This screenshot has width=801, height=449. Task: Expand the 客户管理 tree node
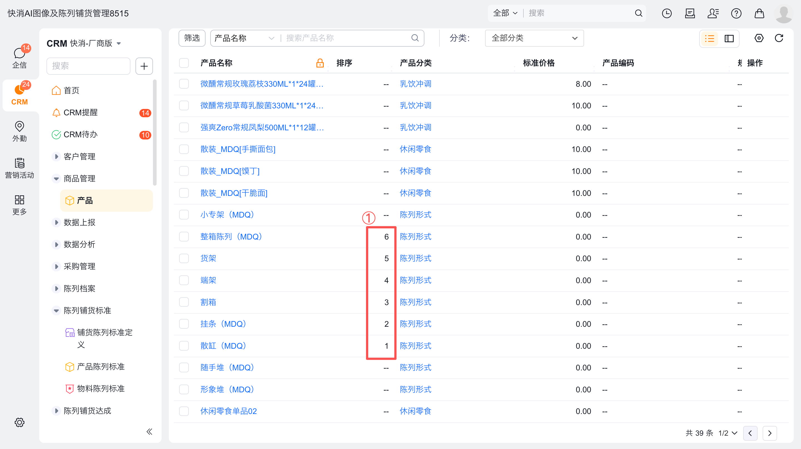click(x=56, y=157)
